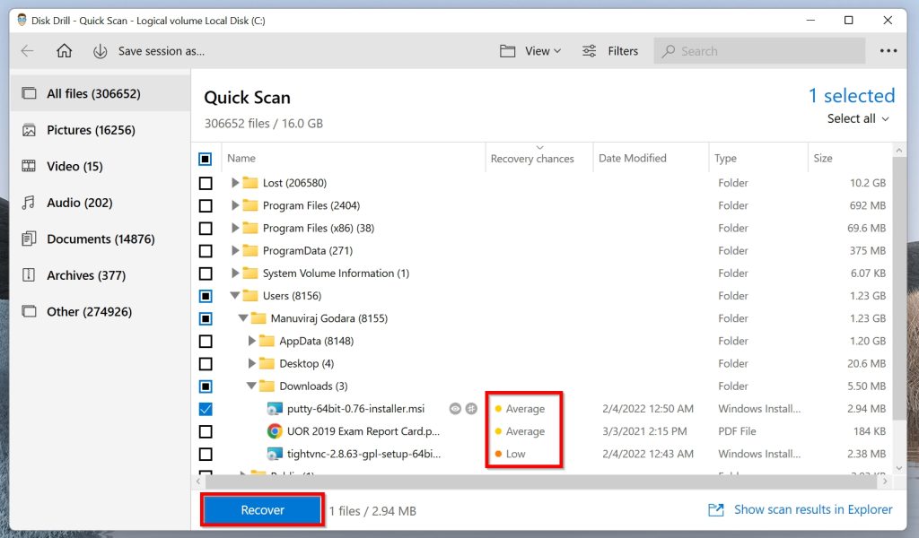Image resolution: width=919 pixels, height=538 pixels.
Task: Uncheck the putty-64bit installer checkbox
Action: (206, 408)
